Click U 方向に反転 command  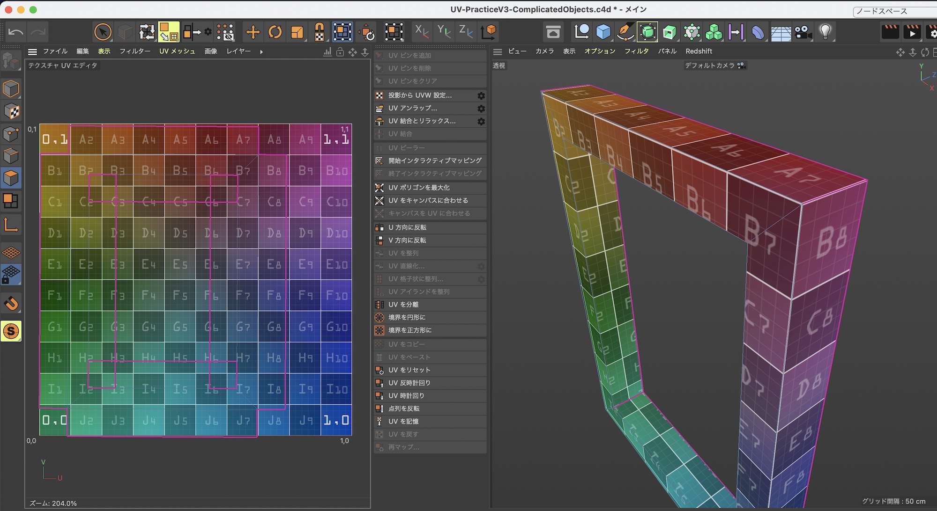click(407, 227)
